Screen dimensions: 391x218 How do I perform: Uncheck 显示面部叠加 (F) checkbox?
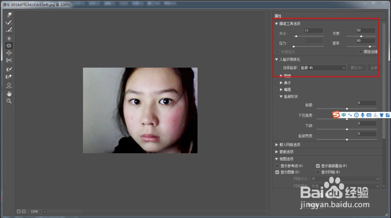pyautogui.click(x=317, y=166)
